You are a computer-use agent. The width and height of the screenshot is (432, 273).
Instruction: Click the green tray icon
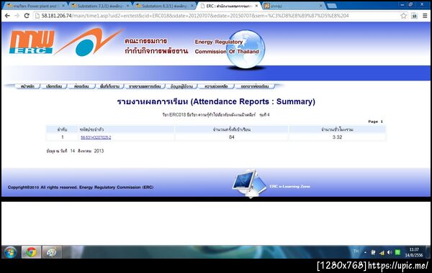tap(397, 252)
